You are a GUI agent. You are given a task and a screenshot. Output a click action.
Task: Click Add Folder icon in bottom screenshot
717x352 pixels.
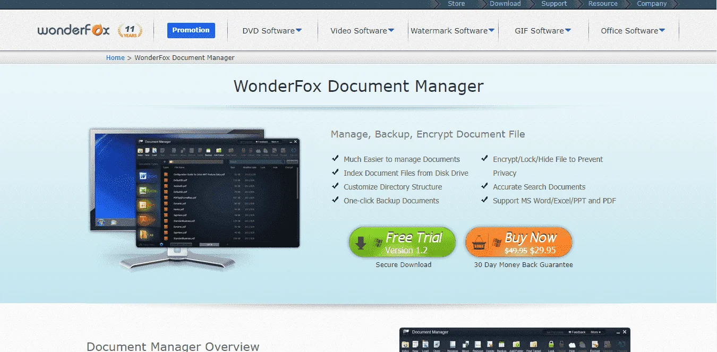pyautogui.click(x=516, y=345)
